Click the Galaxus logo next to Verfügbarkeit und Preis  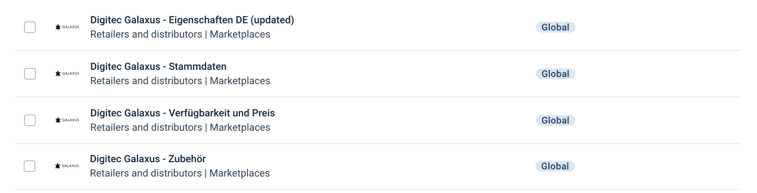pyautogui.click(x=67, y=120)
